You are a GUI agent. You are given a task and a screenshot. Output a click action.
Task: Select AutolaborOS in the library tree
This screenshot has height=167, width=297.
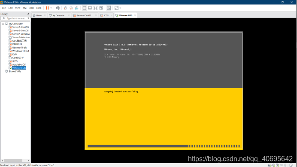coord(19,65)
